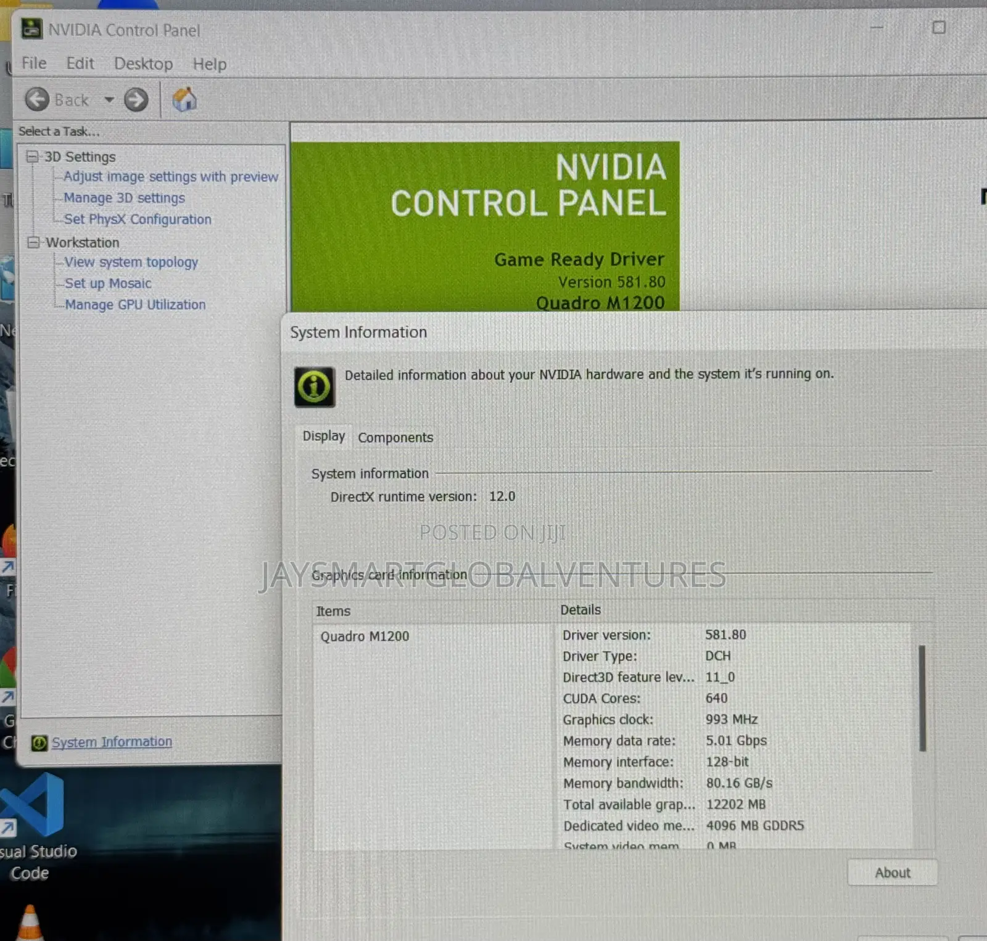987x941 pixels.
Task: Click the Graphics clock 993 MHz value
Action: [x=732, y=719]
